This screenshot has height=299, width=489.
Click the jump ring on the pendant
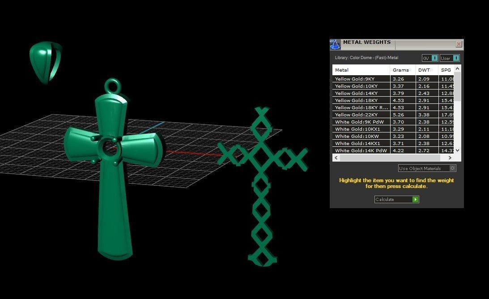pos(112,86)
